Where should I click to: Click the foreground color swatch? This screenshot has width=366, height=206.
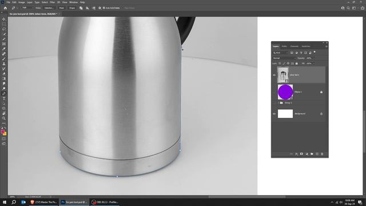pos(2,132)
